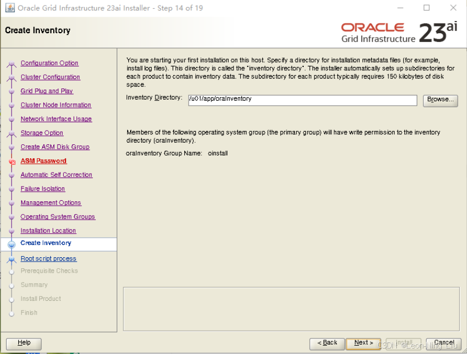Image resolution: width=467 pixels, height=354 pixels.
Task: Click the oraInventory Group Name label
Action: pos(164,154)
